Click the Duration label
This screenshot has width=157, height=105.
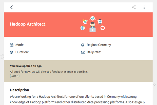[x=22, y=52]
